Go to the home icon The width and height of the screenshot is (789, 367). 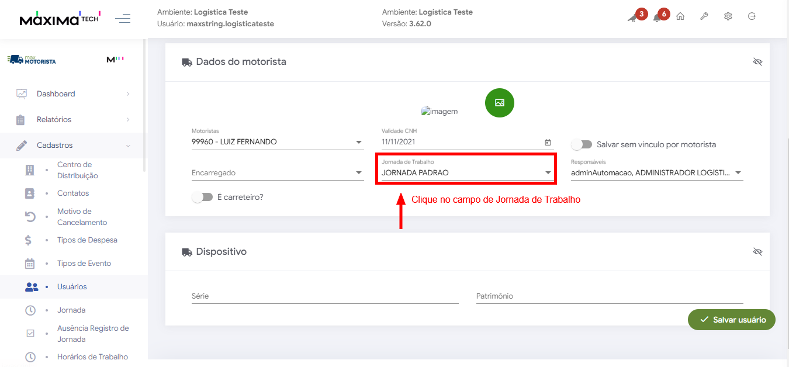[x=680, y=16]
